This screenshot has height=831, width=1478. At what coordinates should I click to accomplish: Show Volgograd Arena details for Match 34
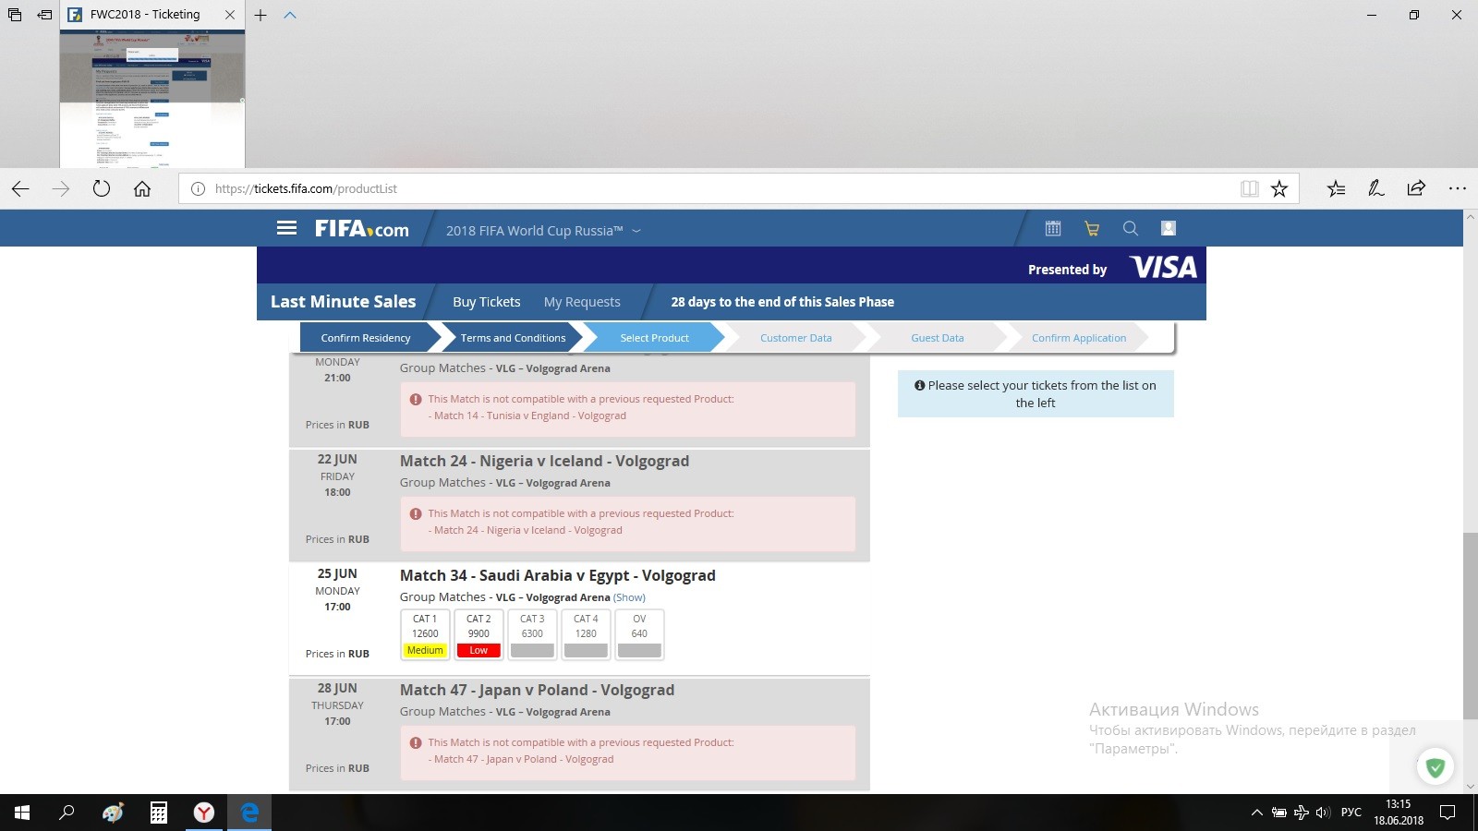(629, 597)
